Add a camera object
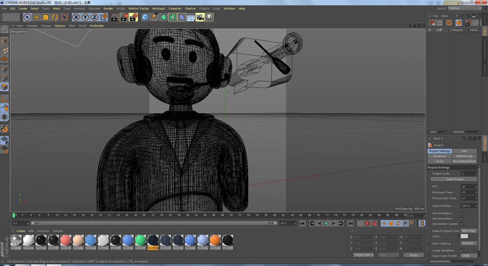 (200, 17)
